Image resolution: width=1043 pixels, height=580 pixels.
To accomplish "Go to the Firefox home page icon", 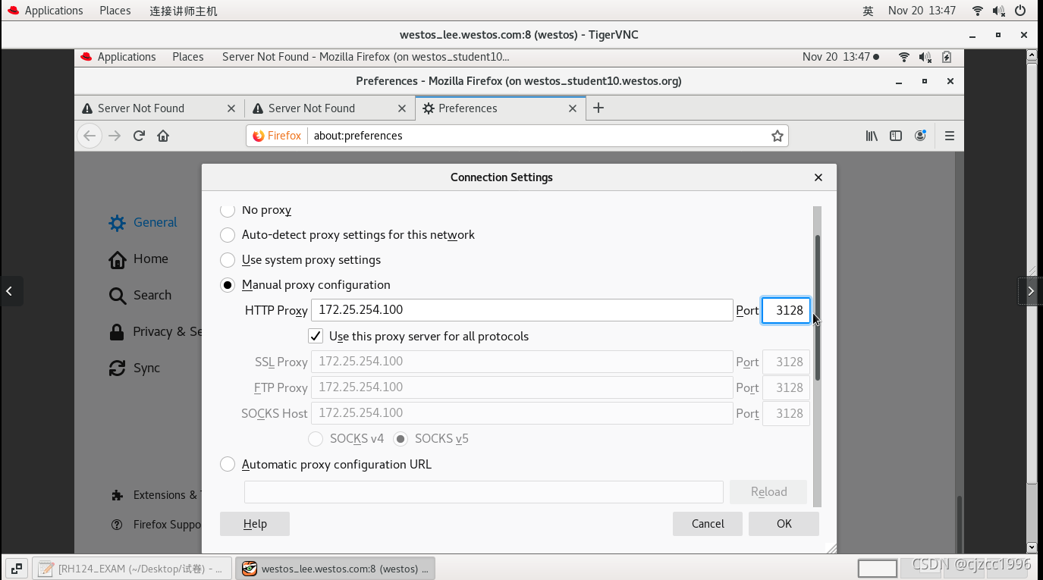I will pos(163,136).
